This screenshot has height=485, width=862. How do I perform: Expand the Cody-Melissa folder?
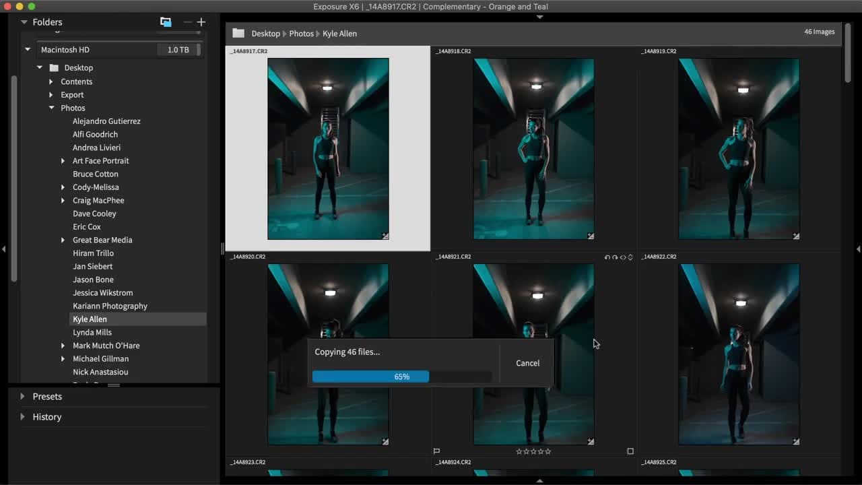tap(63, 187)
